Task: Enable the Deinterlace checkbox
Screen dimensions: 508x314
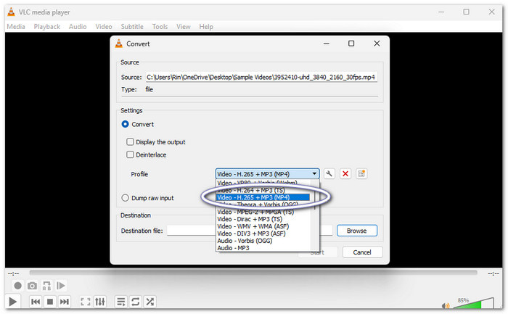Action: tap(130, 154)
